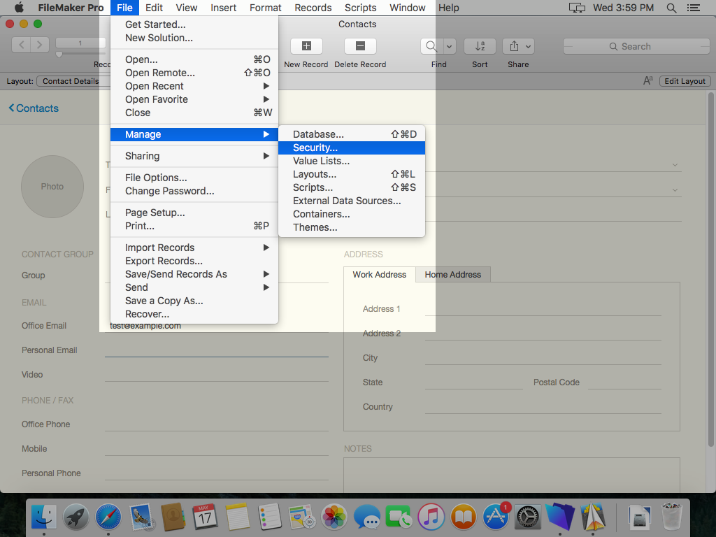Image resolution: width=716 pixels, height=537 pixels.
Task: Choose Themes... from the Manage submenu
Action: tap(352, 227)
